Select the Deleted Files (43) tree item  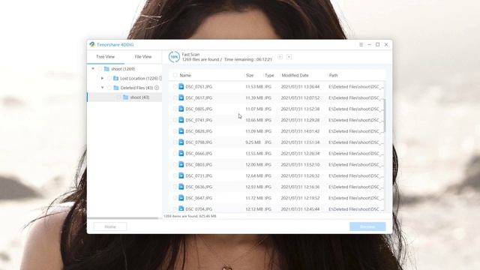(136, 88)
